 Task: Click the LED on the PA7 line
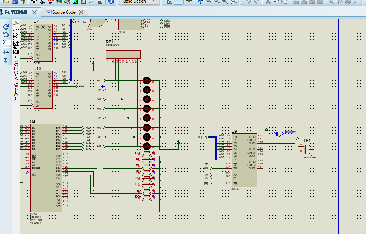[x=147, y=147]
